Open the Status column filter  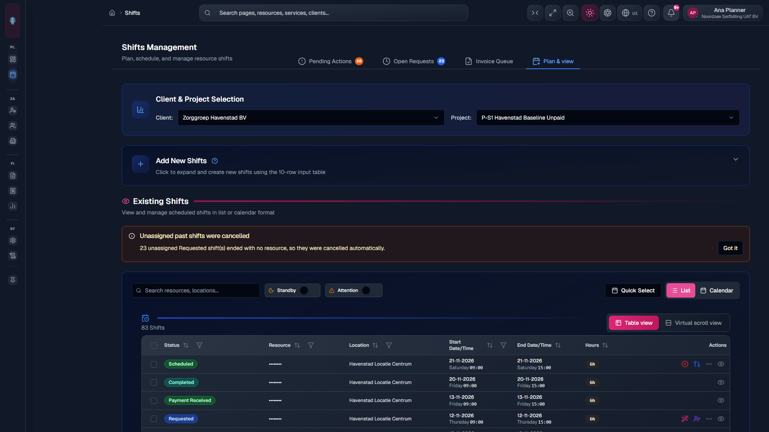[199, 345]
